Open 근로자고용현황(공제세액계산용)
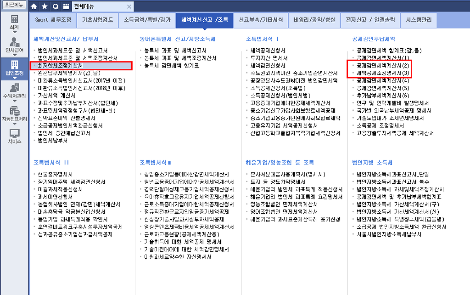This screenshot has height=295, width=470. (182, 234)
